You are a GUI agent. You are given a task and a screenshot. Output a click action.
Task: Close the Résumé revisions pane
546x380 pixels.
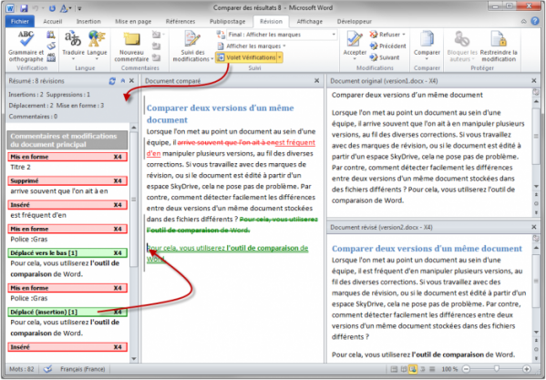[x=131, y=81]
